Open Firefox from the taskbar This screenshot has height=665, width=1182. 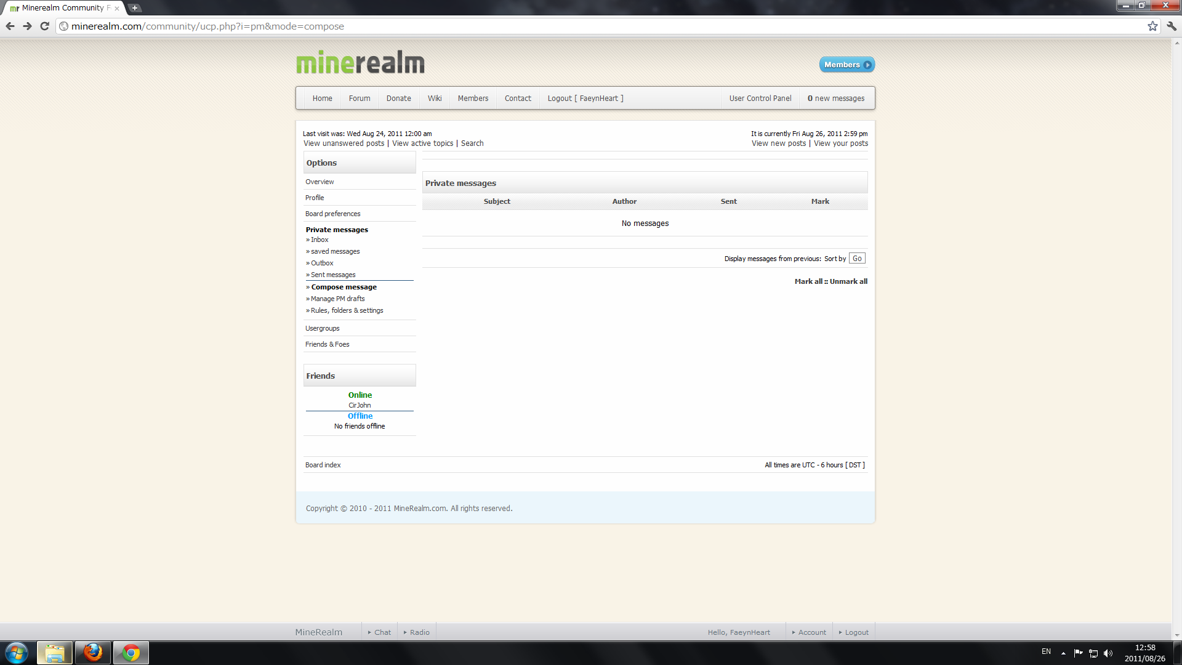click(93, 653)
